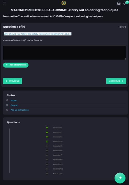
Task: Select Question 7 indicator dot
Action: pyautogui.click(x=47, y=155)
